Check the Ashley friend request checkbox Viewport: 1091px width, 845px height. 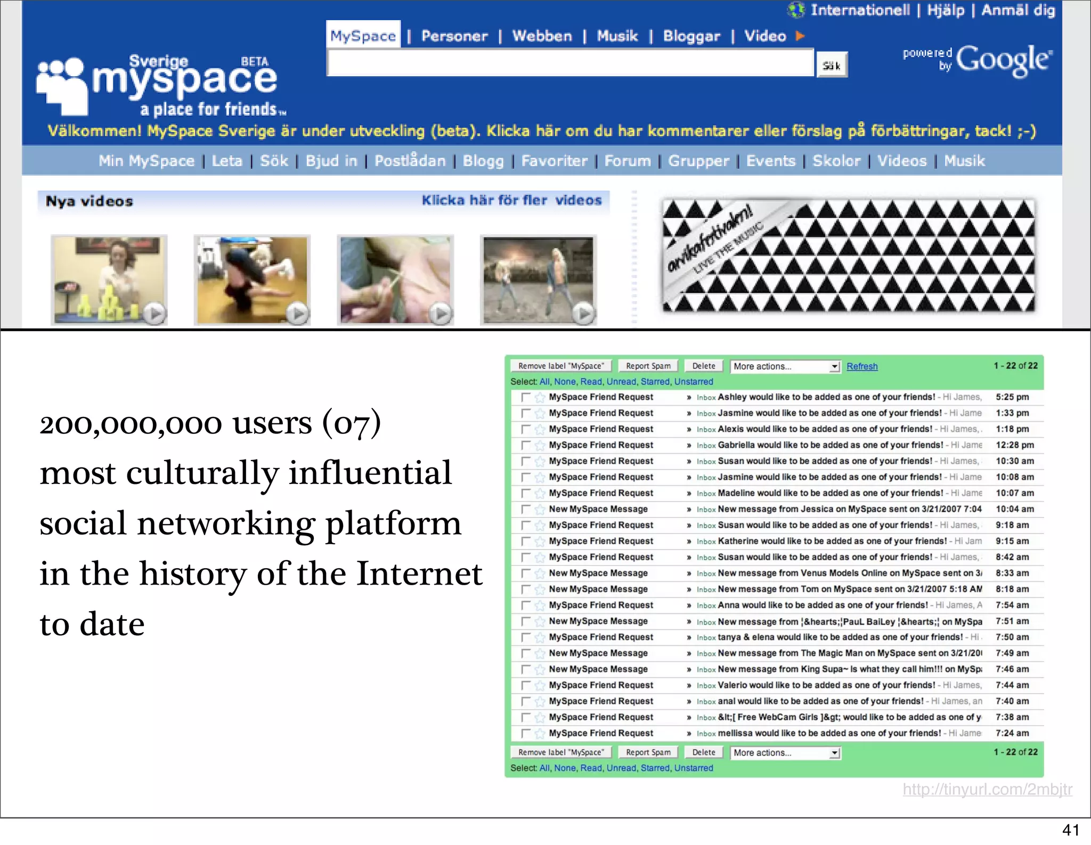[526, 397]
